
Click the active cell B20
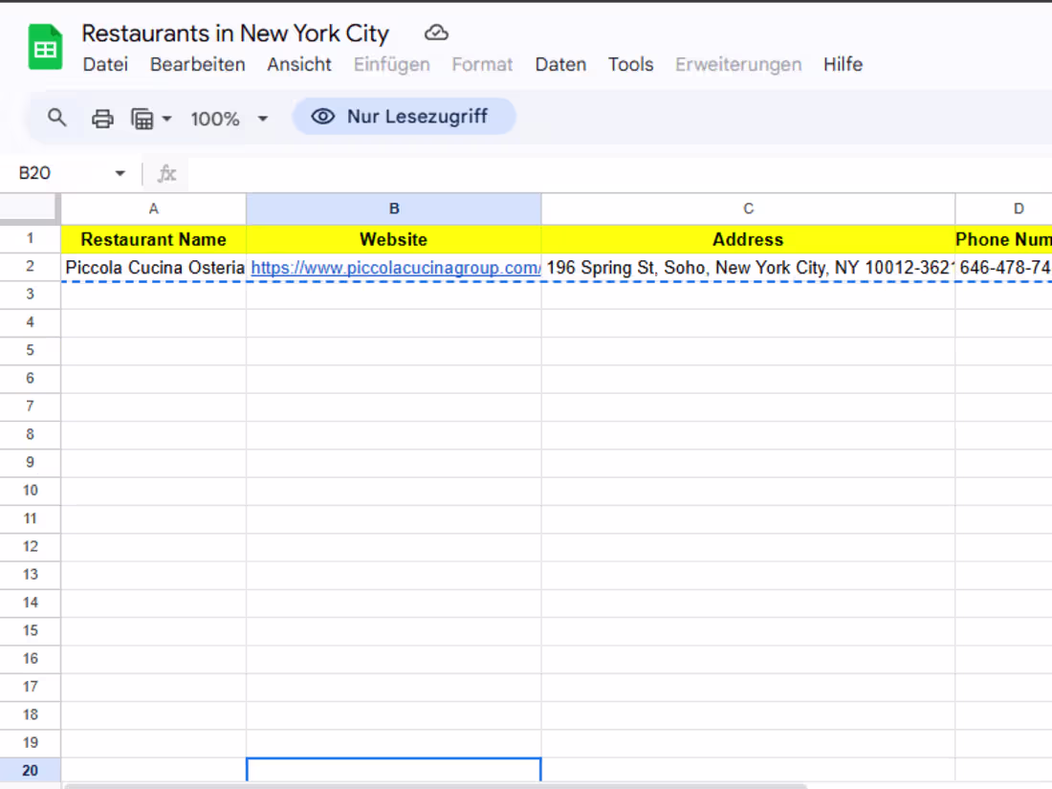point(394,770)
